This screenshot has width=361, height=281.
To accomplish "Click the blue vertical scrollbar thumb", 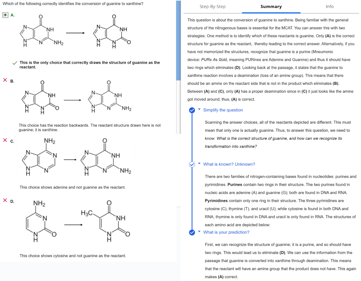I will click(x=178, y=41).
